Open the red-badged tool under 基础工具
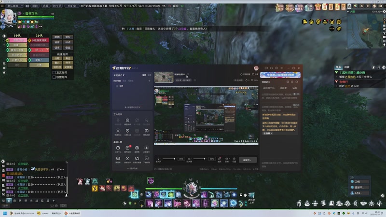 click(x=127, y=148)
